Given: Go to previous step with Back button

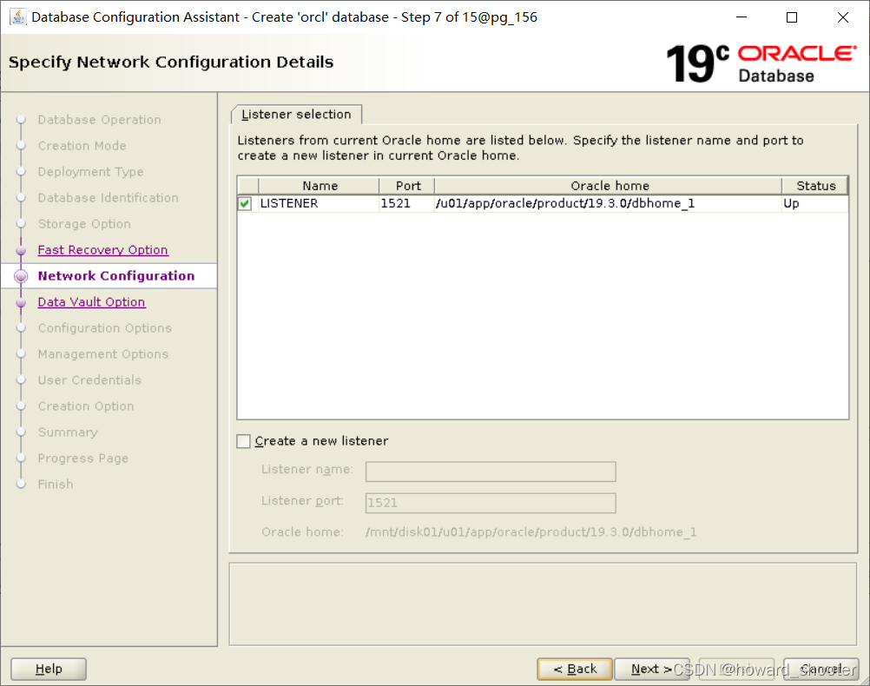Looking at the screenshot, I should [575, 669].
